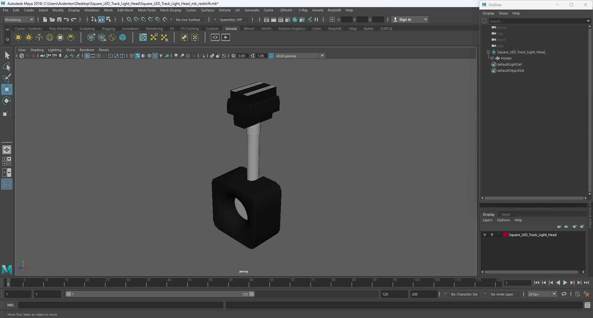Viewport: 593px width, 318px height.
Task: Activate the Paint Selection tool
Action: click(x=7, y=78)
